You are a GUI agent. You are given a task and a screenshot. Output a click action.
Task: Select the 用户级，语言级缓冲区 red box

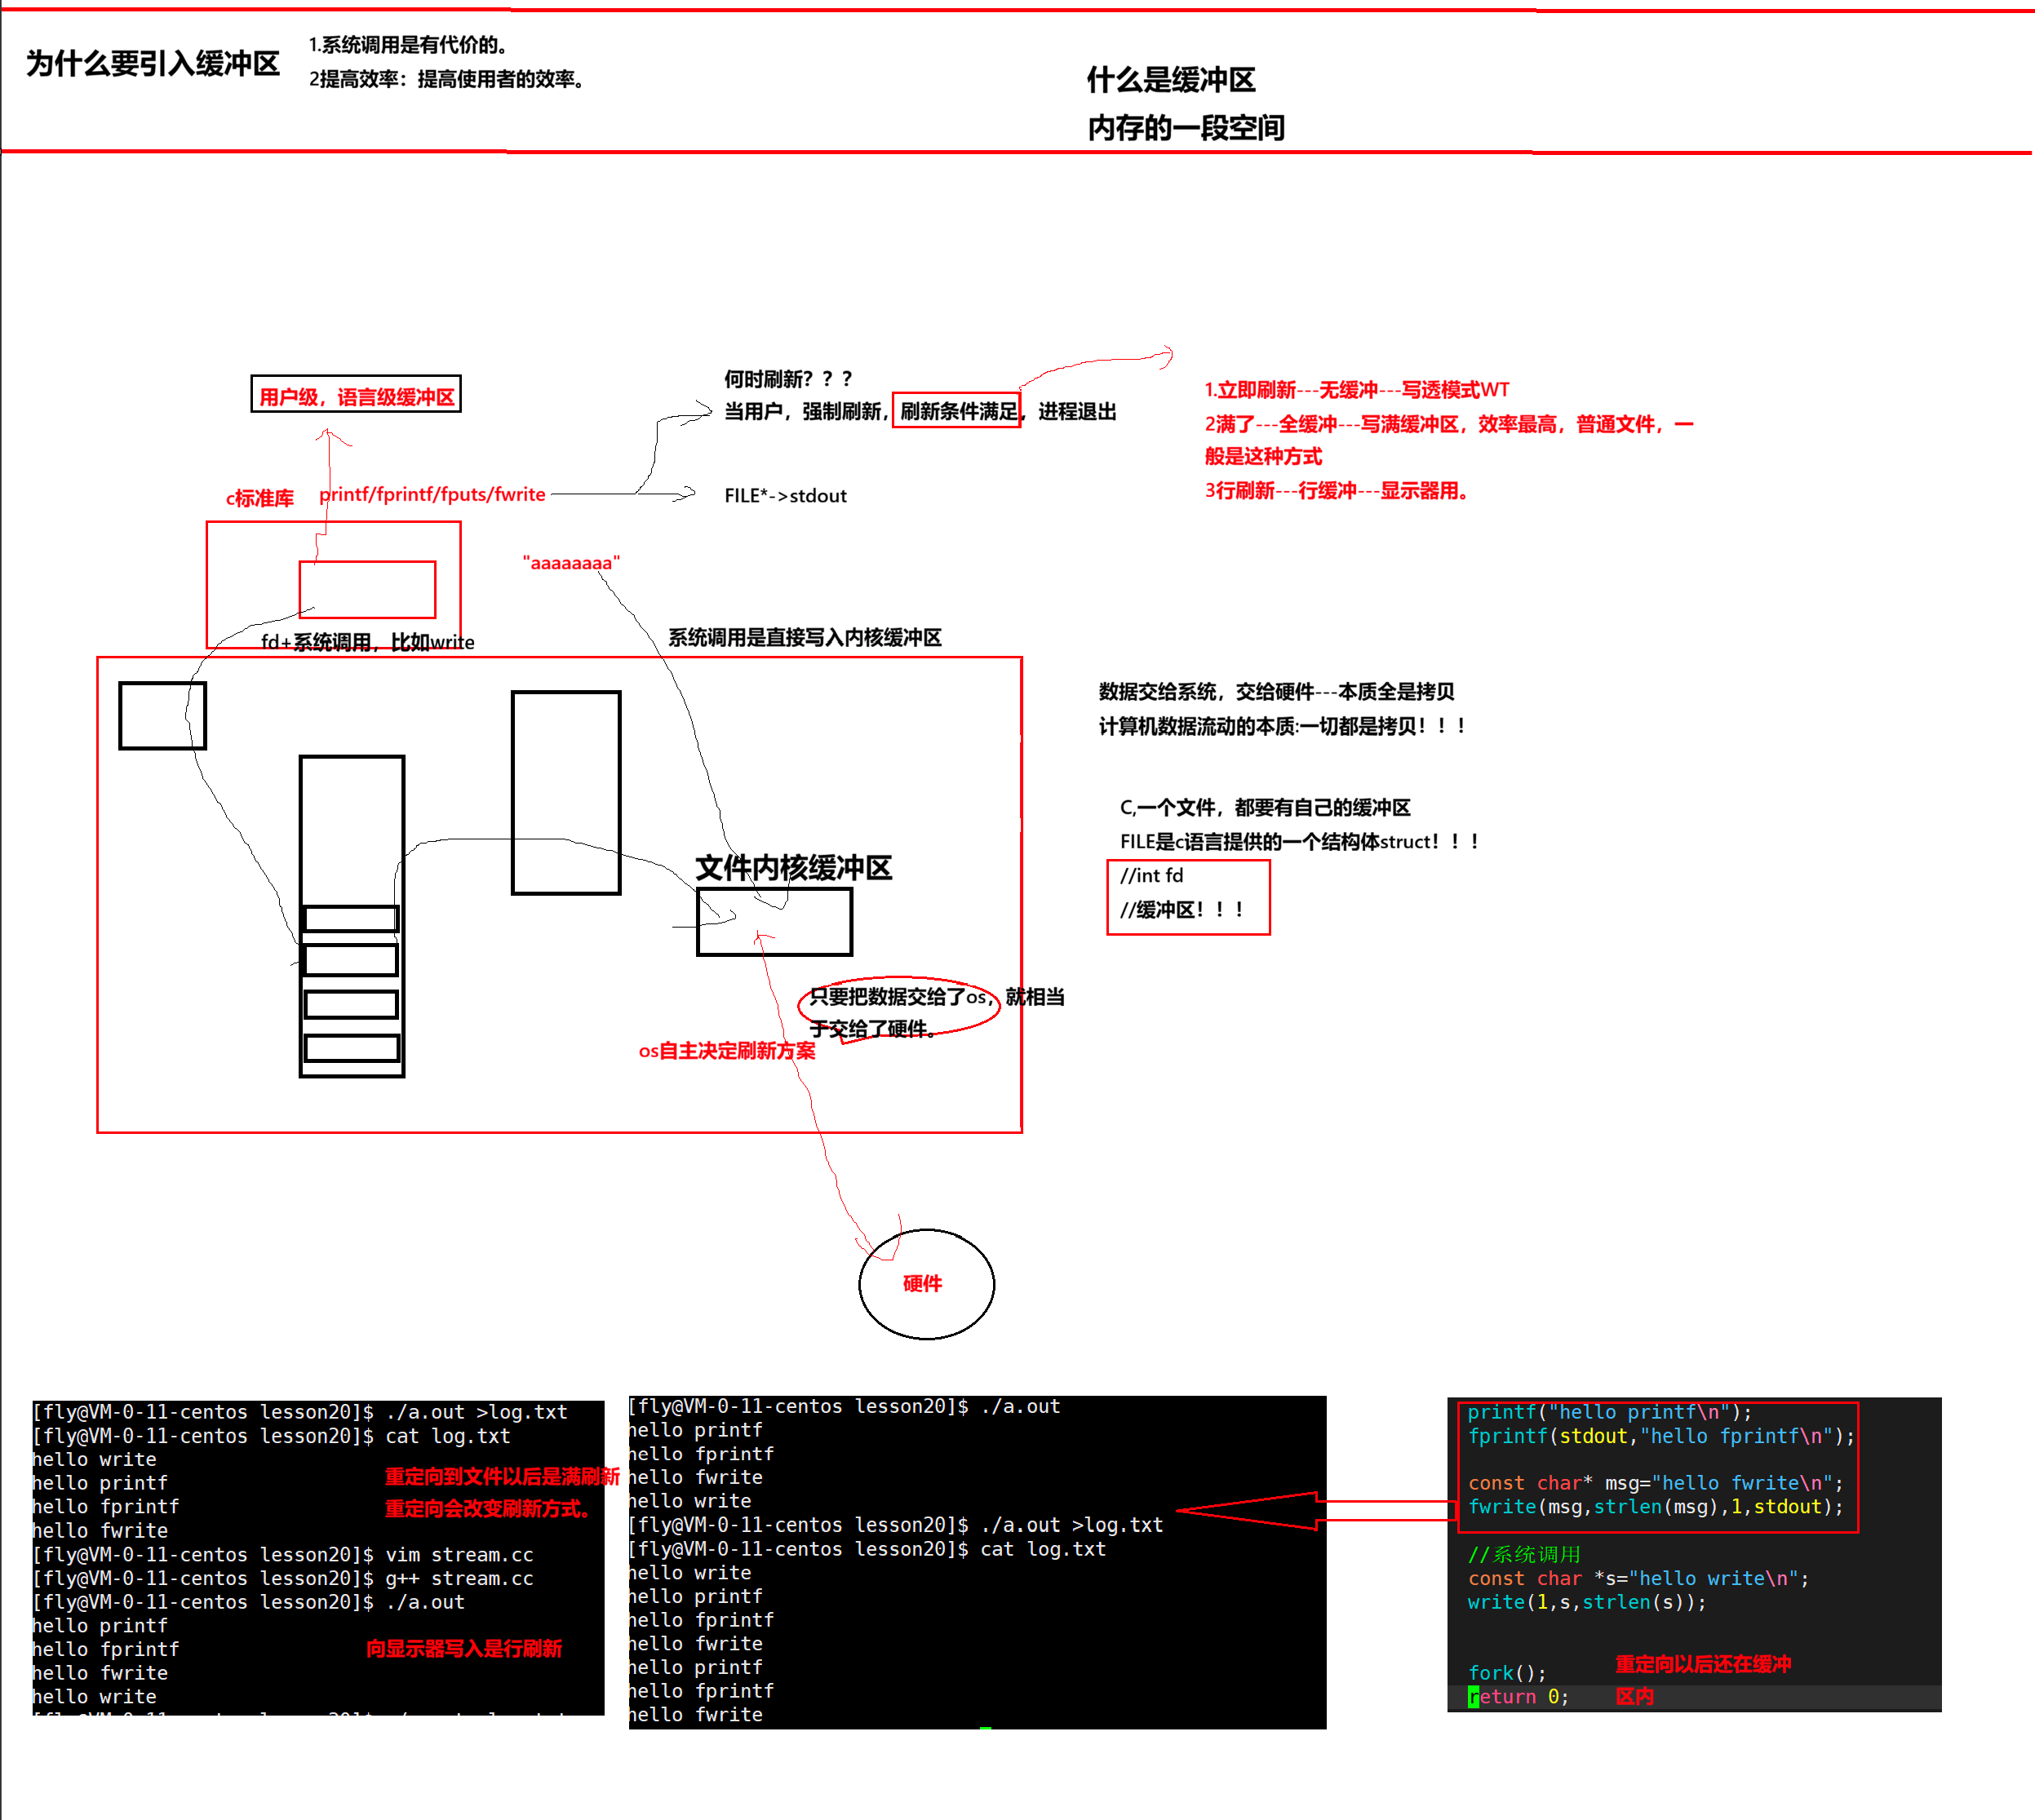point(356,396)
